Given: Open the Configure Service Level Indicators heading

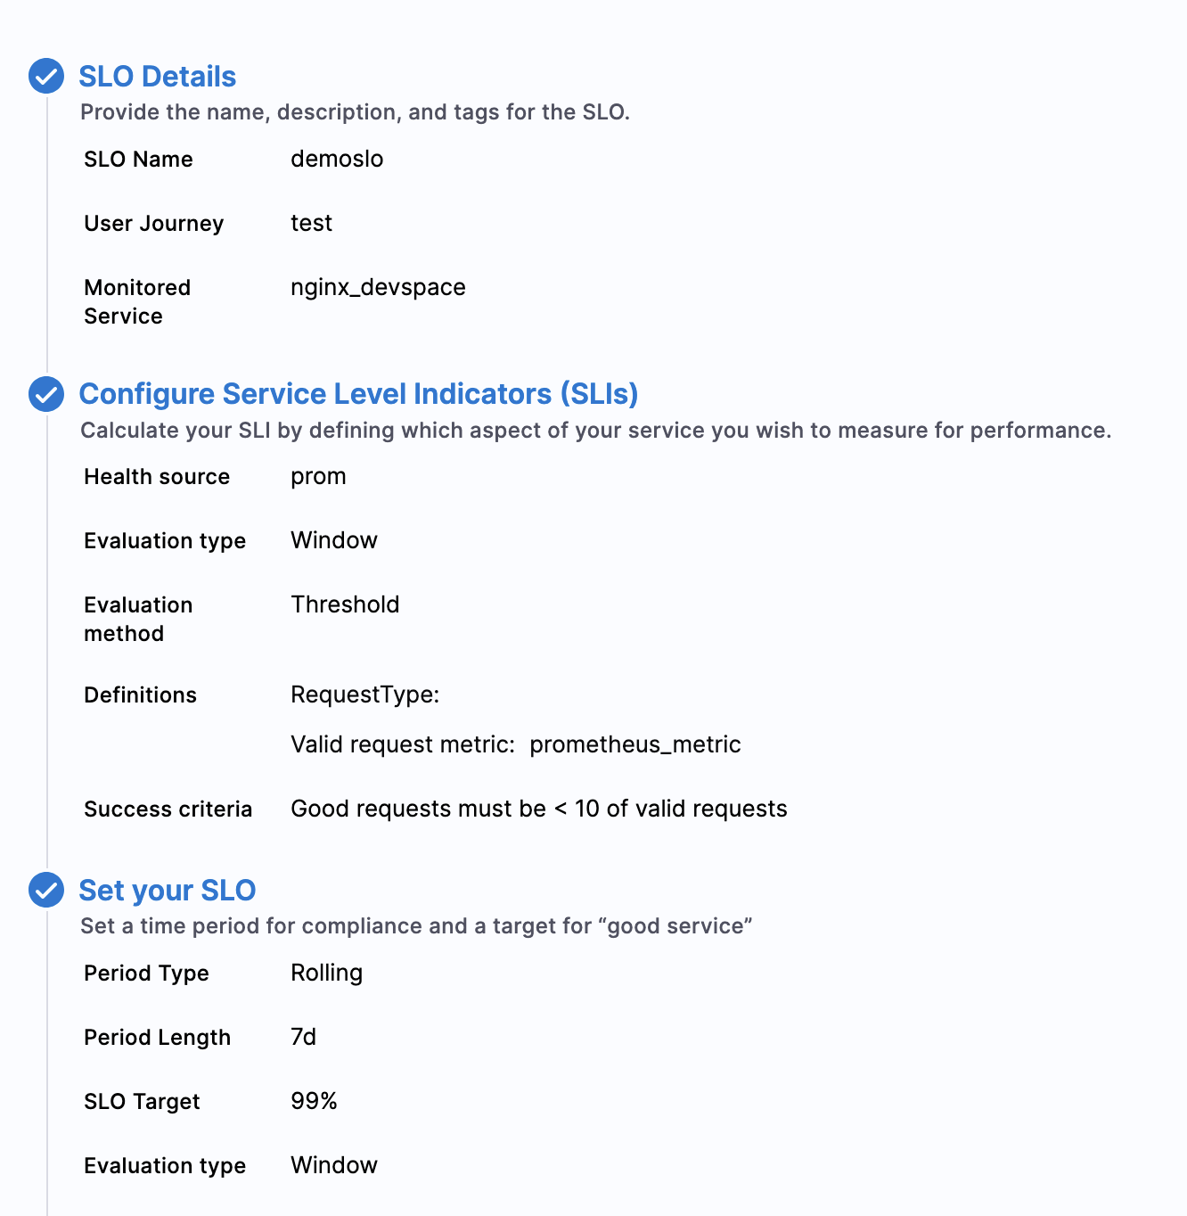Looking at the screenshot, I should 358,394.
